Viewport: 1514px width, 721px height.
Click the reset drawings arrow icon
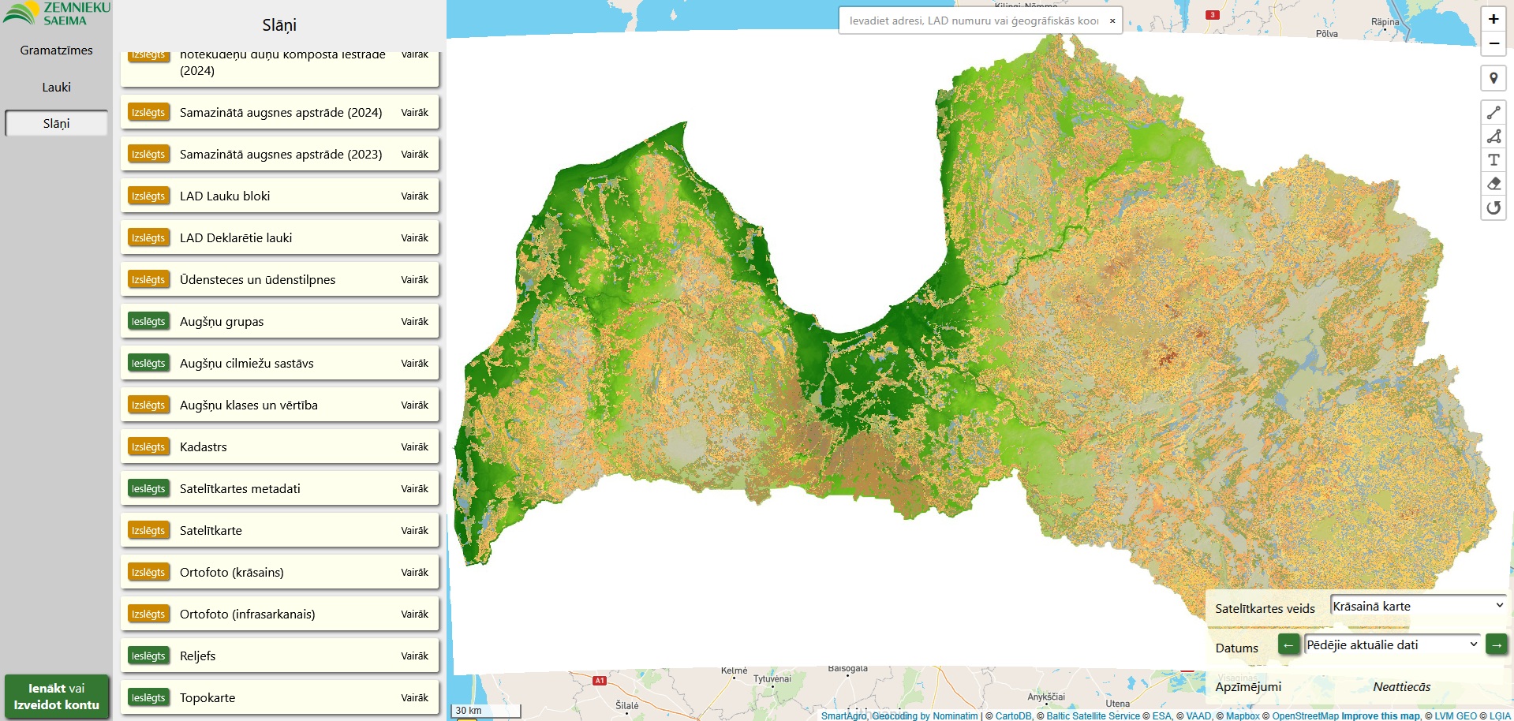tap(1493, 207)
